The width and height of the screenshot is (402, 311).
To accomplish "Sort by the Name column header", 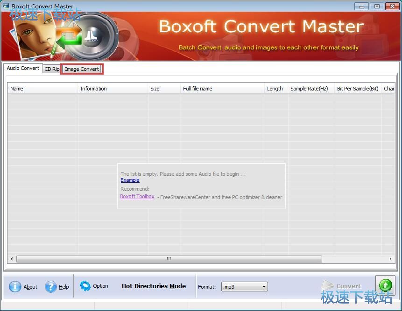I will click(42, 89).
